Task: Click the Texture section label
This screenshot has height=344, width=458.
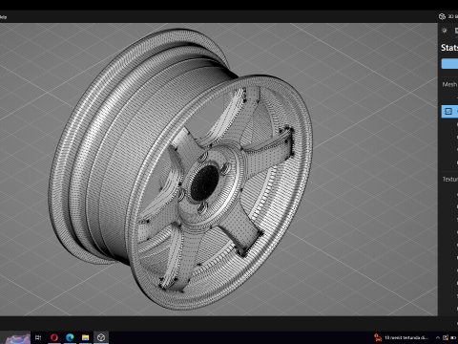Action: pyautogui.click(x=450, y=180)
